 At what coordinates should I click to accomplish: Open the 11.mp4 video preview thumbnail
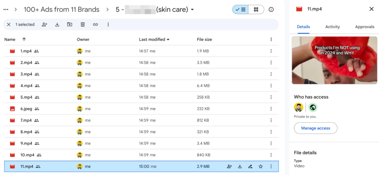pyautogui.click(x=334, y=60)
